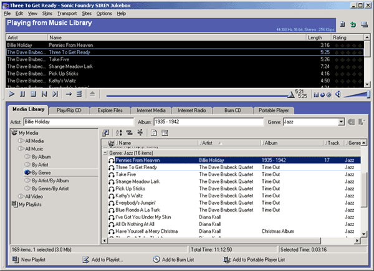Click the circular disc icon before the speaker

point(328,95)
